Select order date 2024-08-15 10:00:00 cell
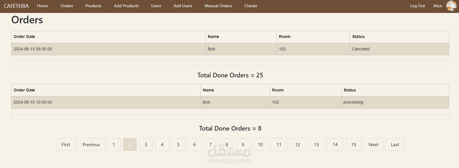 [x=106, y=102]
